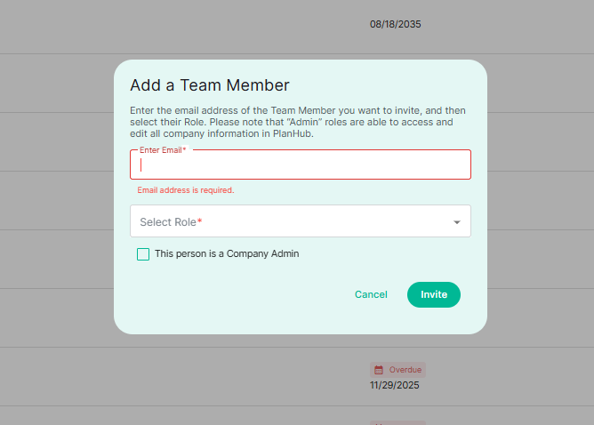Viewport: 594px width, 425px height.
Task: Tick the Company Admin checkbox
Action: pos(143,254)
